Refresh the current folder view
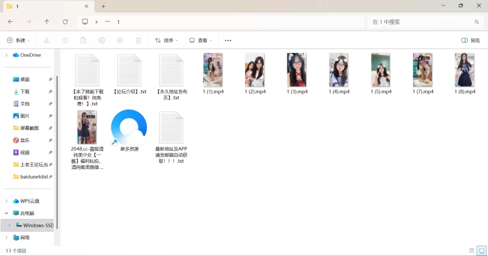Screen dimensions: 488x256 pos(65,21)
